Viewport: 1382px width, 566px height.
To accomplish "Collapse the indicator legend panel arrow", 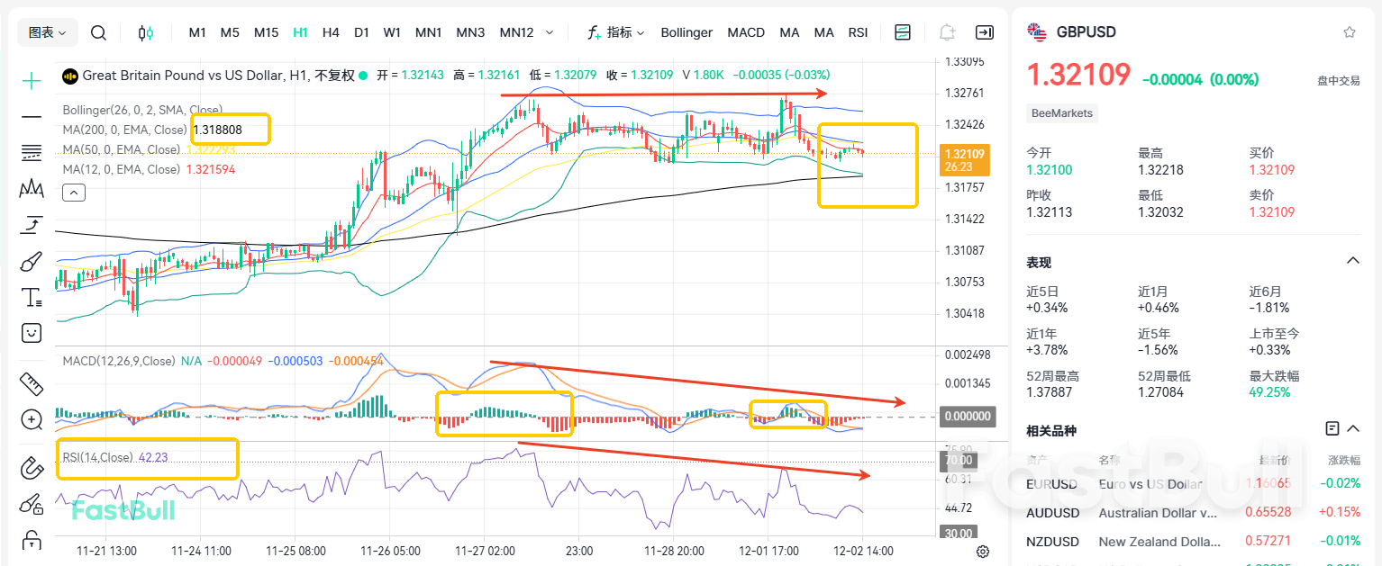I will (x=73, y=192).
